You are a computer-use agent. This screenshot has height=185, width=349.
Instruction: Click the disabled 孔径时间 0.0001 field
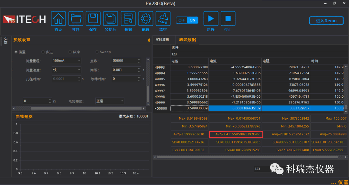click(x=67, y=79)
